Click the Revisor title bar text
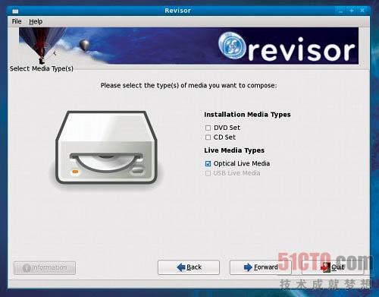 coord(178,11)
